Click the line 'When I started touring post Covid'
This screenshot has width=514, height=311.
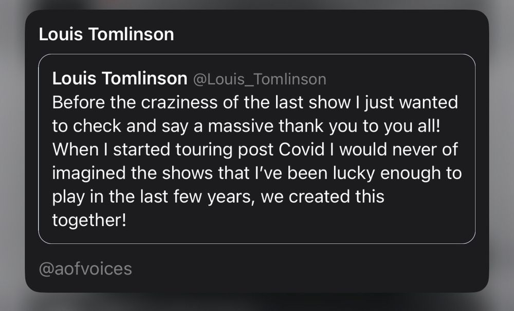[255, 150]
